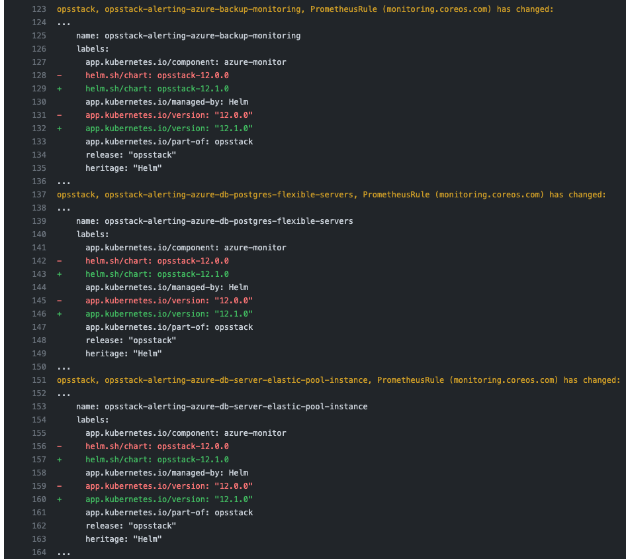
Task: Select the removed helm.sh/chart: opsstack-12.0.0 line
Action: (159, 75)
